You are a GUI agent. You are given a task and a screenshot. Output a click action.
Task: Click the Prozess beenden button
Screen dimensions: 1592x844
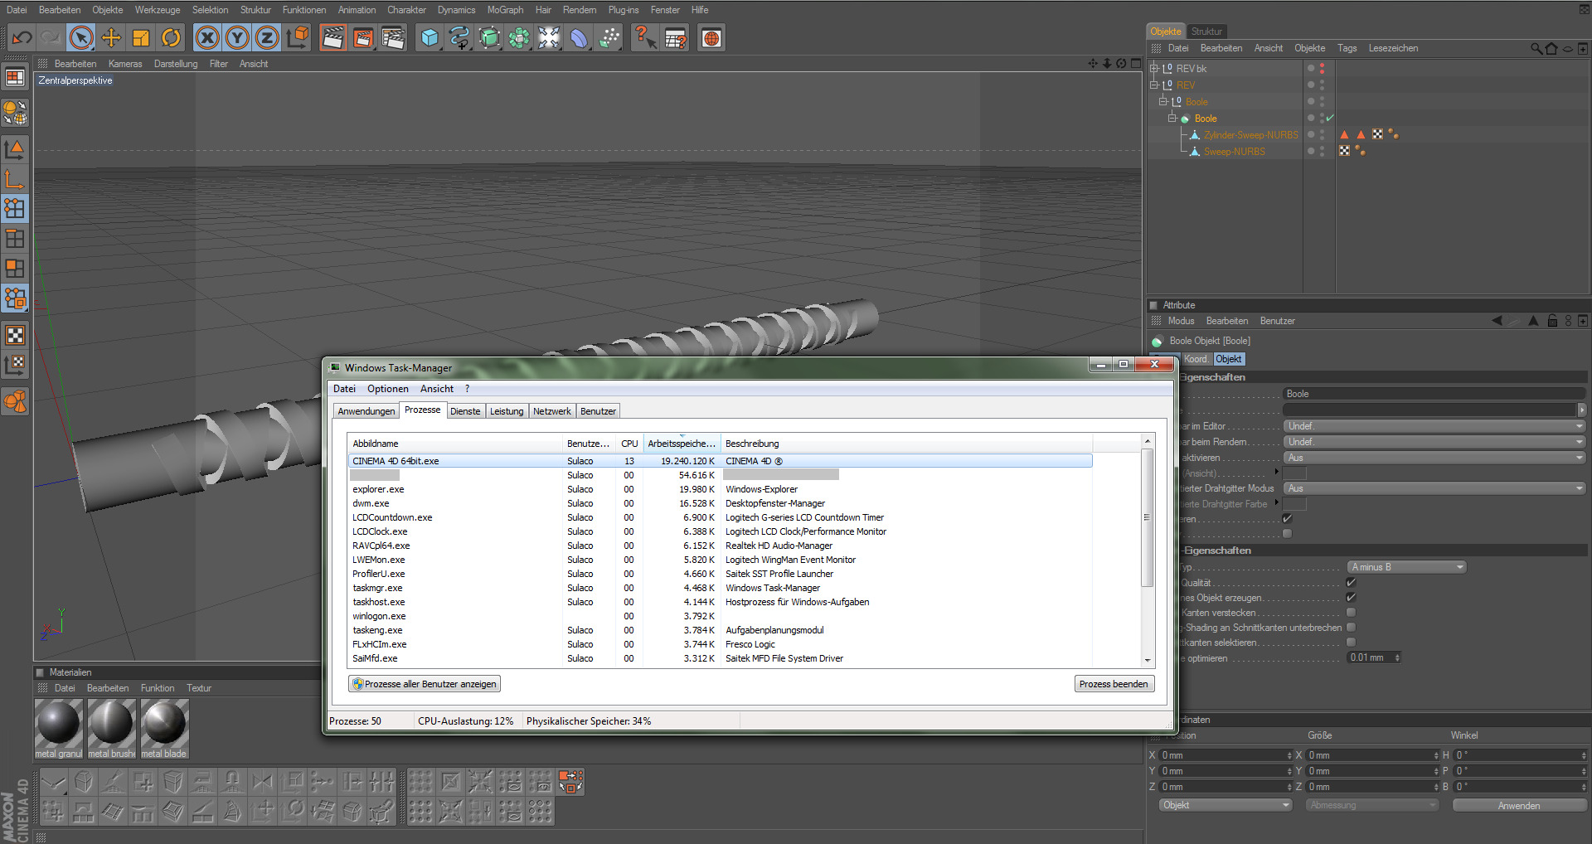[1113, 684]
